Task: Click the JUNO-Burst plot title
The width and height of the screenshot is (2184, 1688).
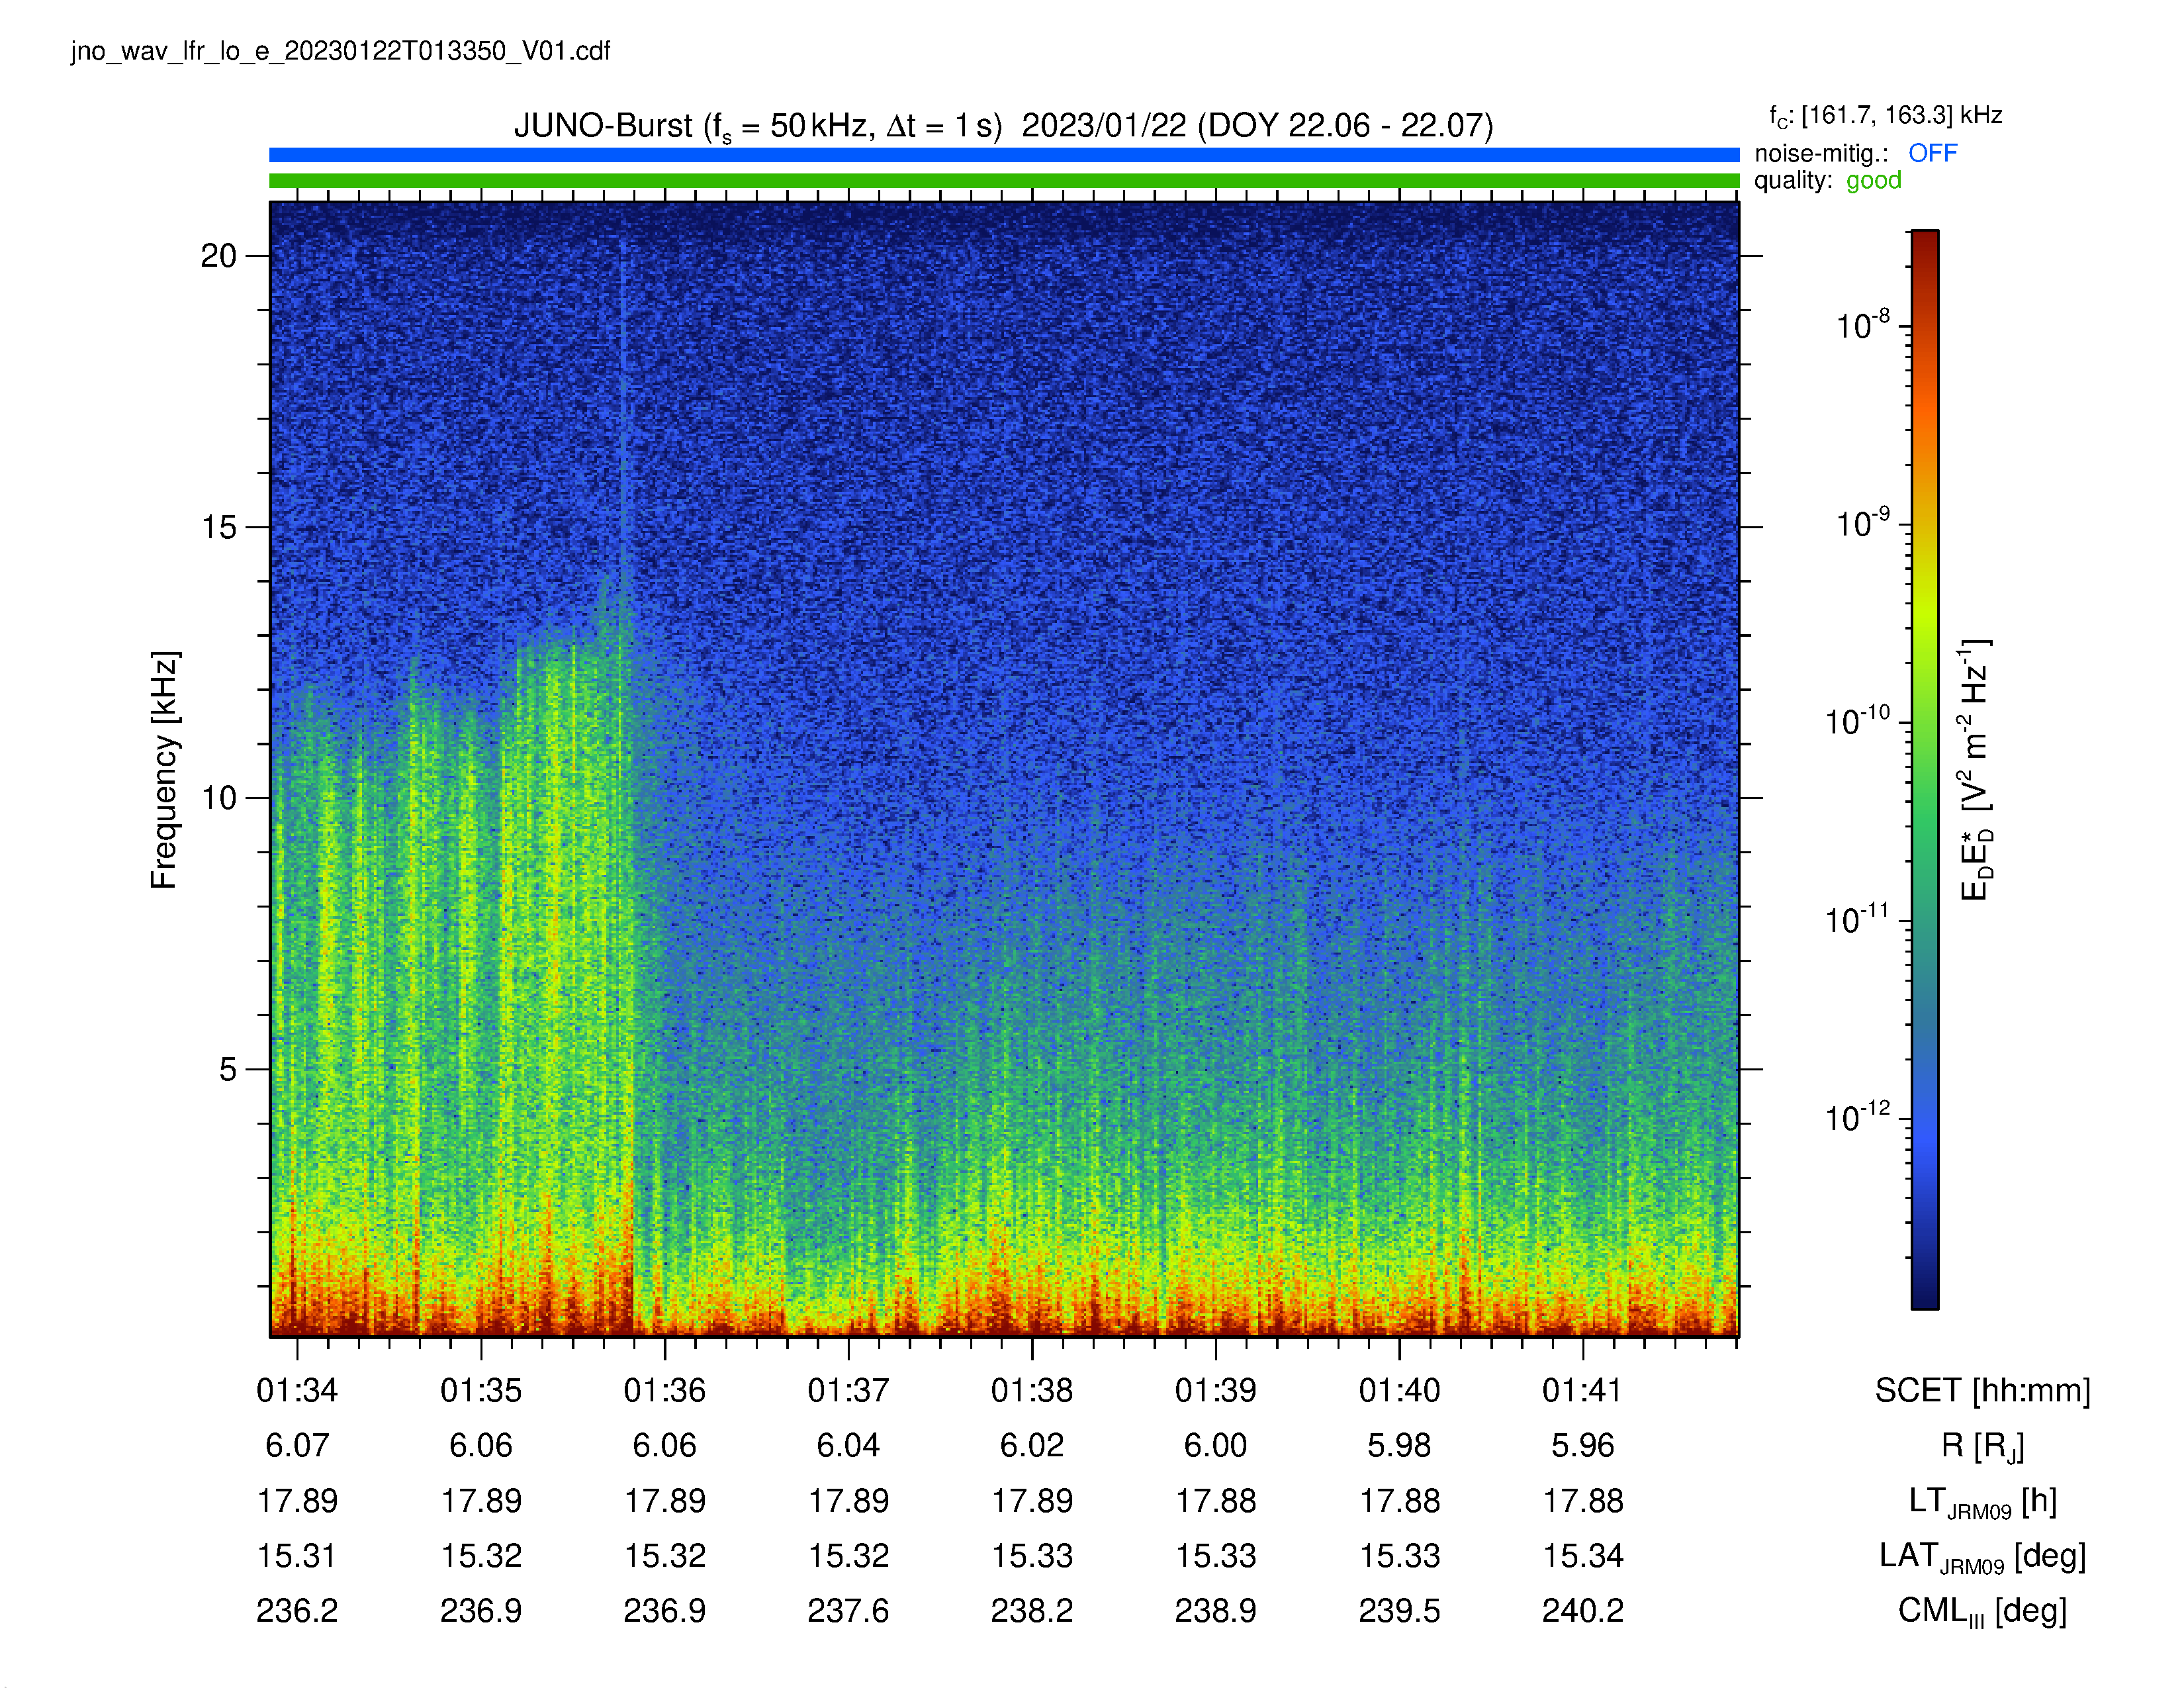Action: 1003,126
